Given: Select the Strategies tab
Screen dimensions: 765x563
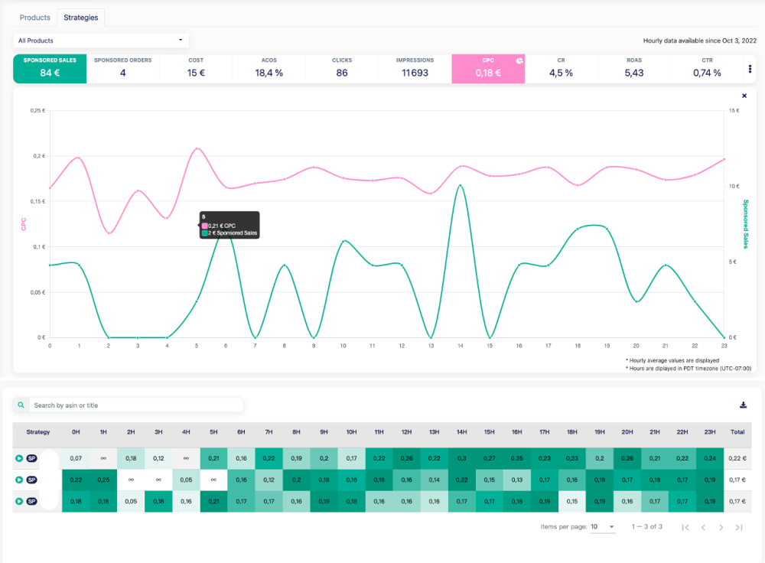Looking at the screenshot, I should (81, 17).
